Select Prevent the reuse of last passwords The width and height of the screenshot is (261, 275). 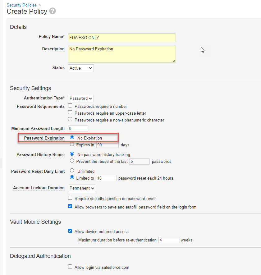tap(72, 161)
